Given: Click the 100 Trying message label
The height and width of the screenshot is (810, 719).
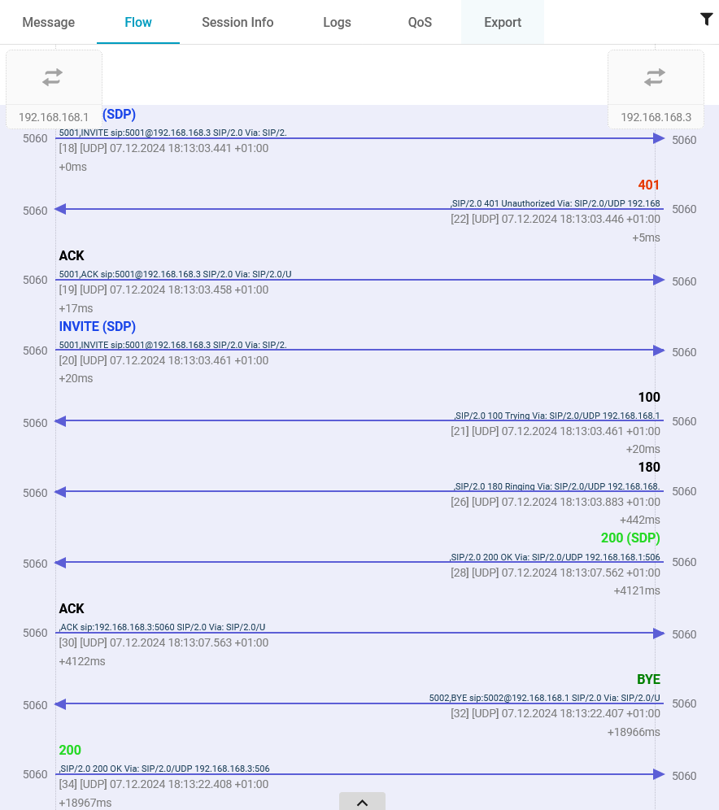Looking at the screenshot, I should point(648,398).
